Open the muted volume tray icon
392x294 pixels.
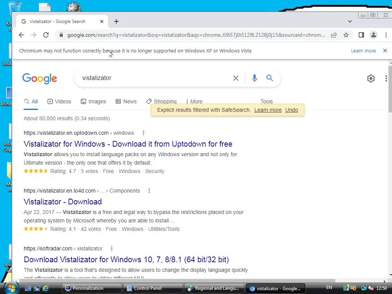[x=371, y=288]
